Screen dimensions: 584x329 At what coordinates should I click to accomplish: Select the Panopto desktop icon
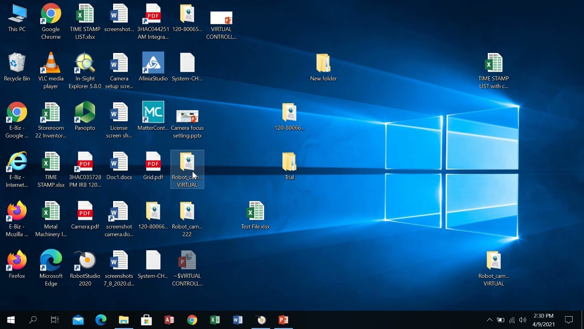coord(85,117)
